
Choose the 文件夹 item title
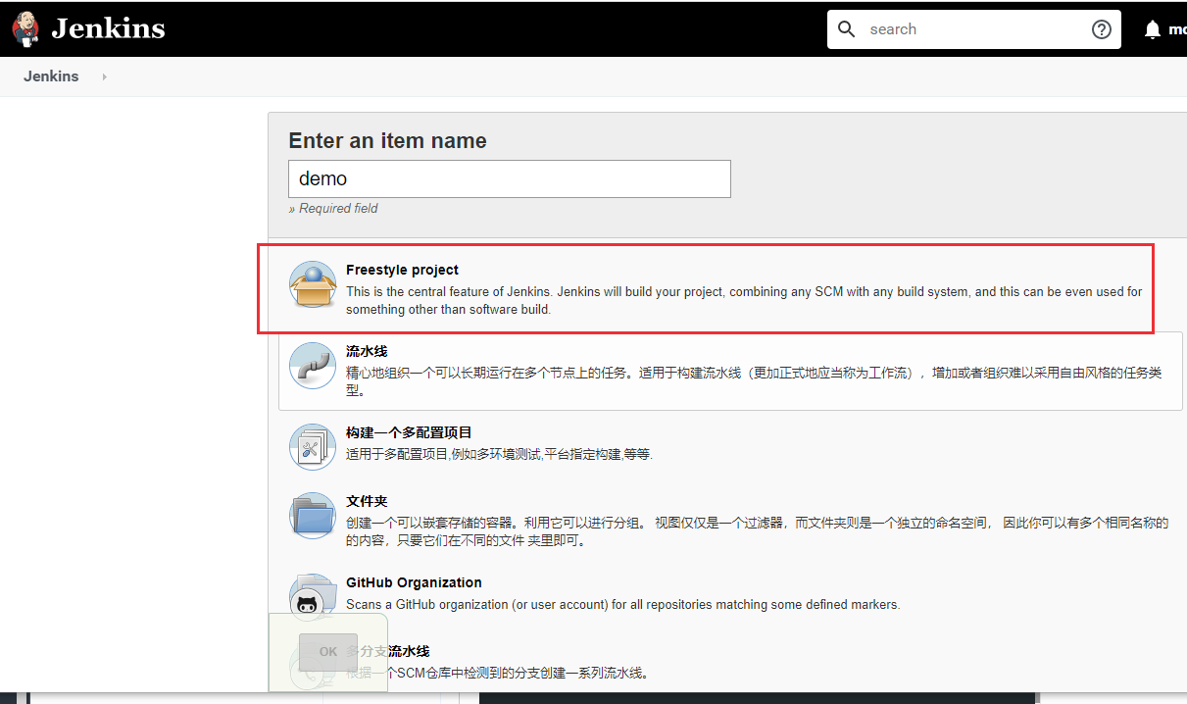[x=367, y=501]
